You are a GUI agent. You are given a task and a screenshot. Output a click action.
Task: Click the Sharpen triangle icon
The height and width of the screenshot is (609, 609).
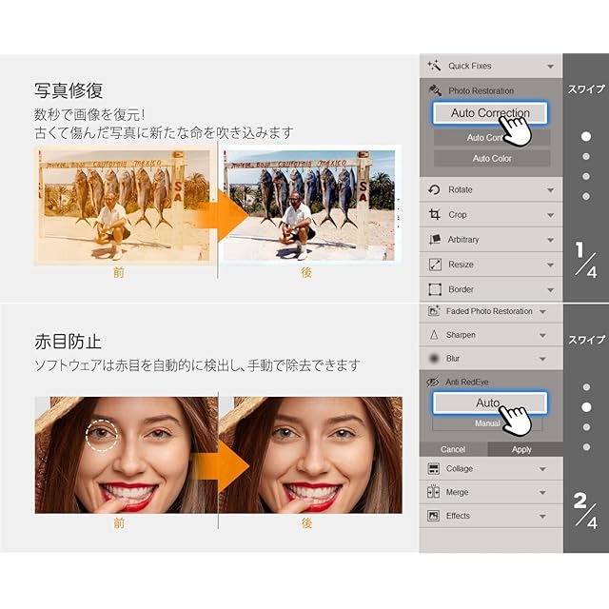tap(434, 335)
